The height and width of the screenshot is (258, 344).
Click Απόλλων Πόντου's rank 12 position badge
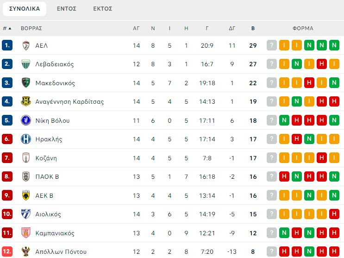click(x=7, y=252)
